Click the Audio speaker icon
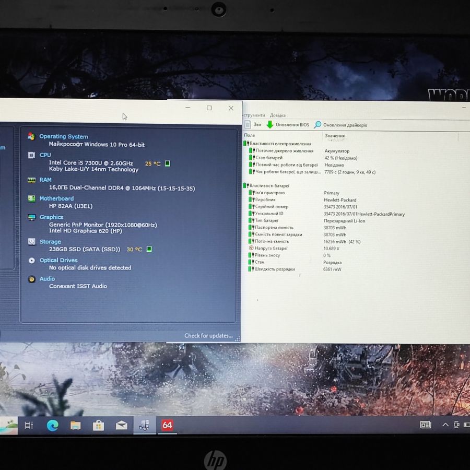 (x=31, y=279)
